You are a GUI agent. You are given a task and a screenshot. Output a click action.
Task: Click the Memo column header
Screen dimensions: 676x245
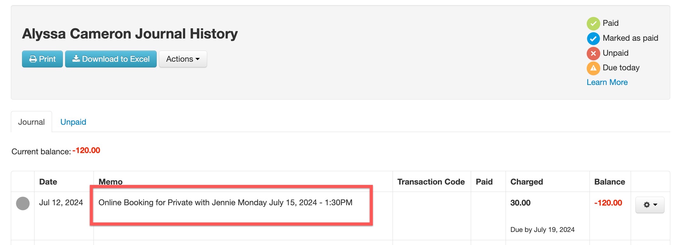[110, 182]
